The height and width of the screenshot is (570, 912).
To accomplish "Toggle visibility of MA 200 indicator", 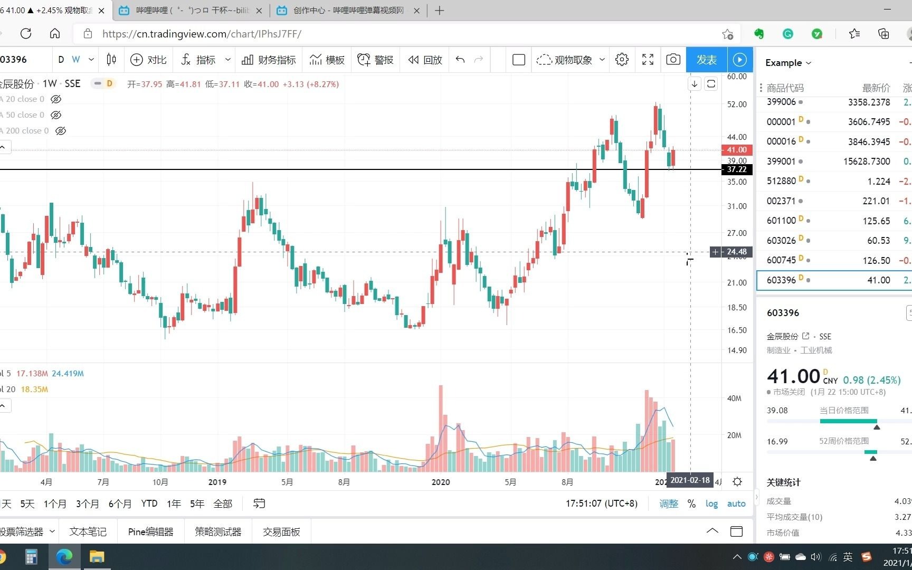I will (x=61, y=131).
